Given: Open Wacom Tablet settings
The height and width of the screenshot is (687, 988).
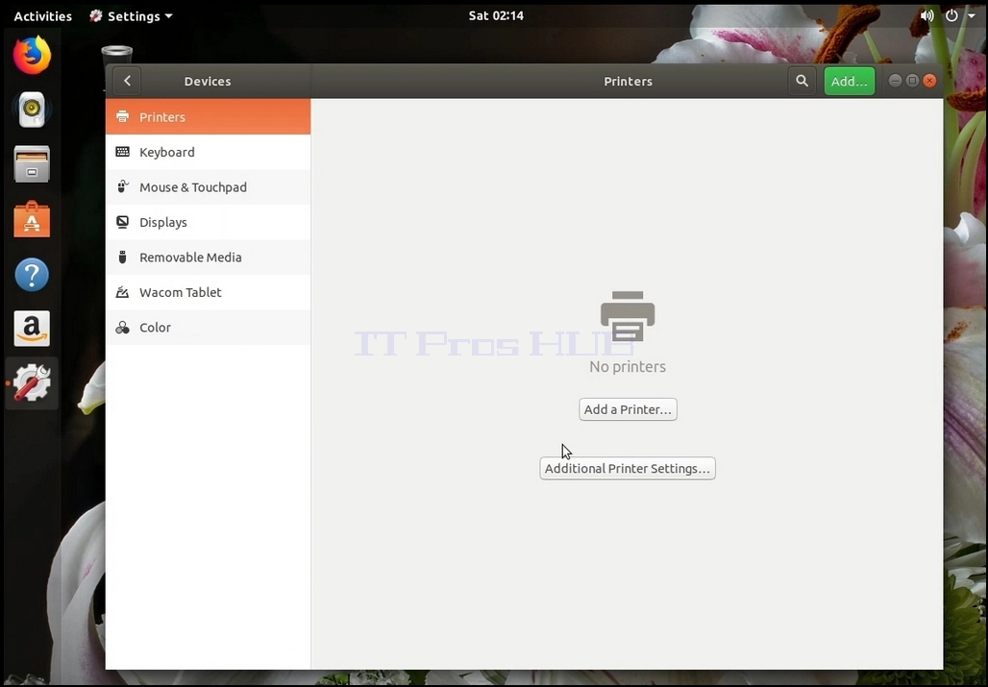Looking at the screenshot, I should pos(208,292).
